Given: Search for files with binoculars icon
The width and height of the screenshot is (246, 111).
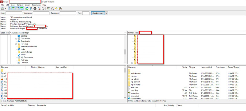Looking at the screenshot, I should (60, 8).
